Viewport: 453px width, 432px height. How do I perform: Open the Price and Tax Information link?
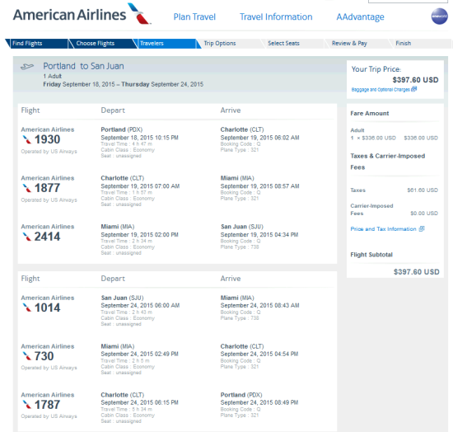pos(383,229)
